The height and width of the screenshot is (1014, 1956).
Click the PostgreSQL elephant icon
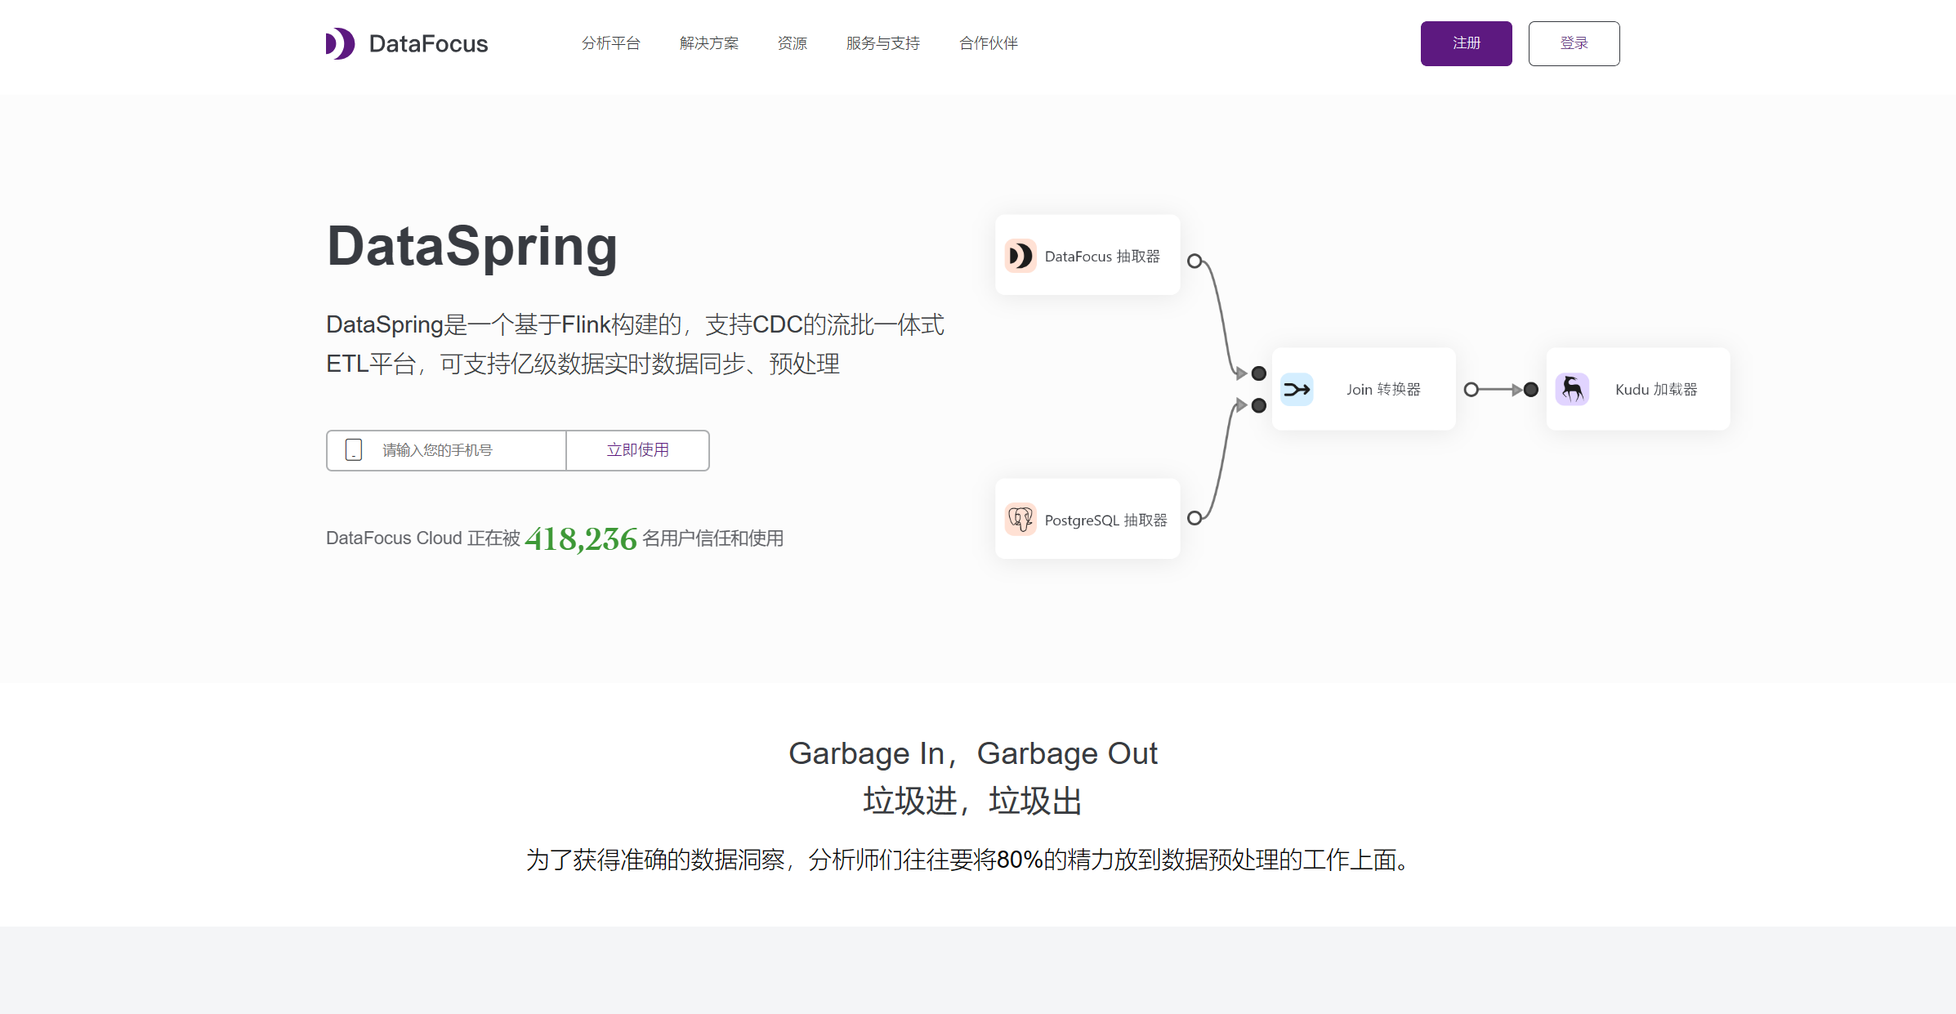coord(1020,520)
